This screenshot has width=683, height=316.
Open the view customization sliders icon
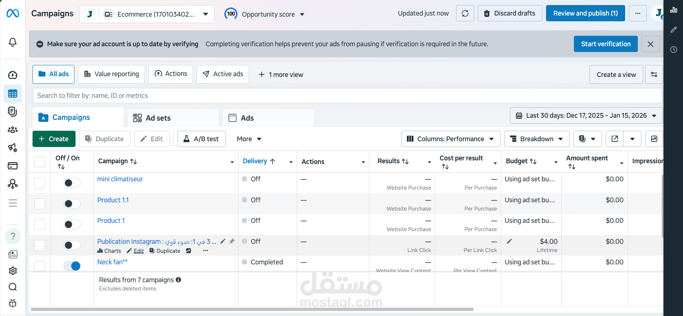point(654,74)
